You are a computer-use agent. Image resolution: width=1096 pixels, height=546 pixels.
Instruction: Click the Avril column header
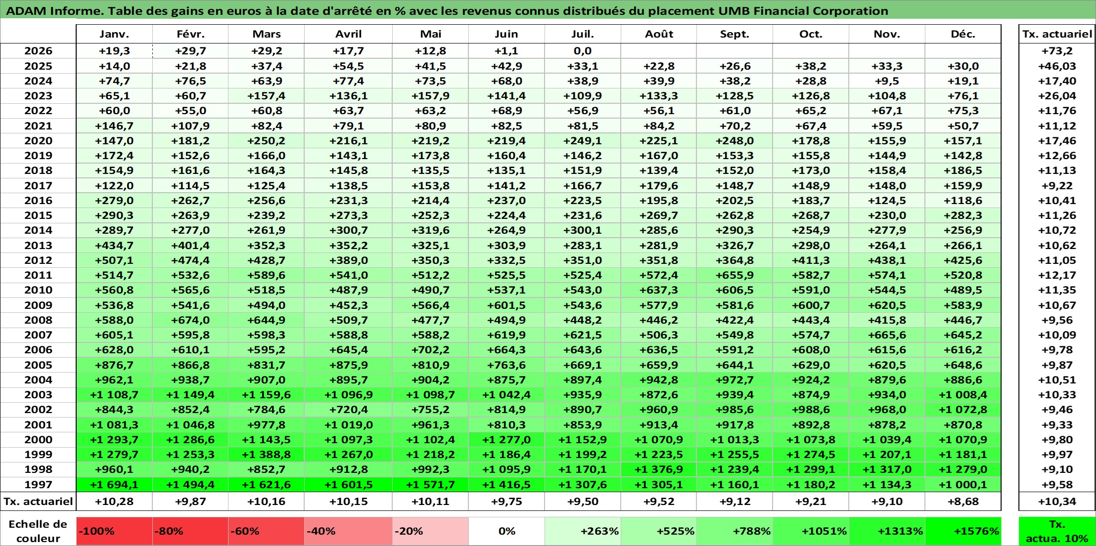tap(349, 34)
